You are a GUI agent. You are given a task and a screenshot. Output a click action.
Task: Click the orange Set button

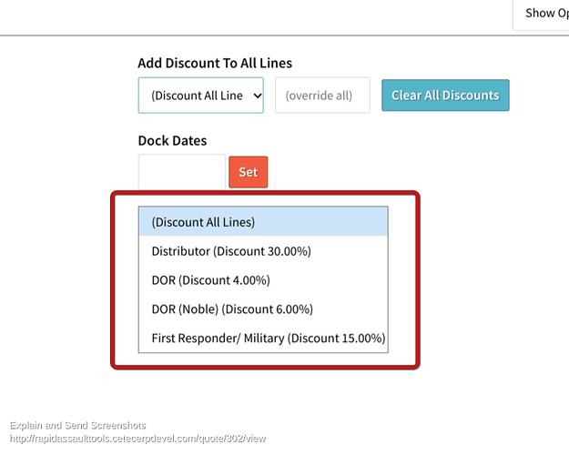pyautogui.click(x=249, y=172)
